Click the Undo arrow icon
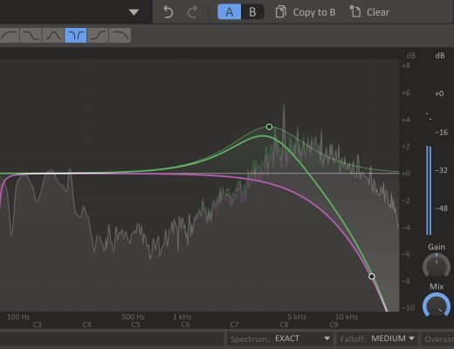Viewport: 454px width, 349px height. click(x=168, y=12)
